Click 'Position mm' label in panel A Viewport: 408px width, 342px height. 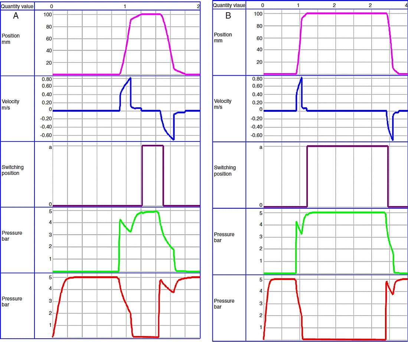pyautogui.click(x=11, y=39)
